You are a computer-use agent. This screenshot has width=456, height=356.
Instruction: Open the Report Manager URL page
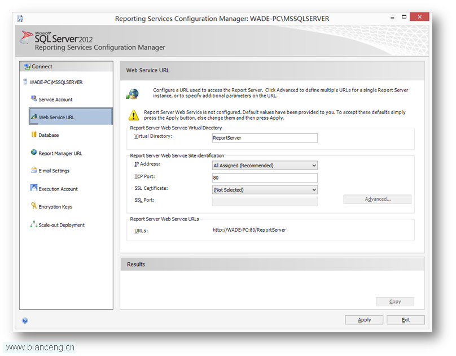pos(60,153)
